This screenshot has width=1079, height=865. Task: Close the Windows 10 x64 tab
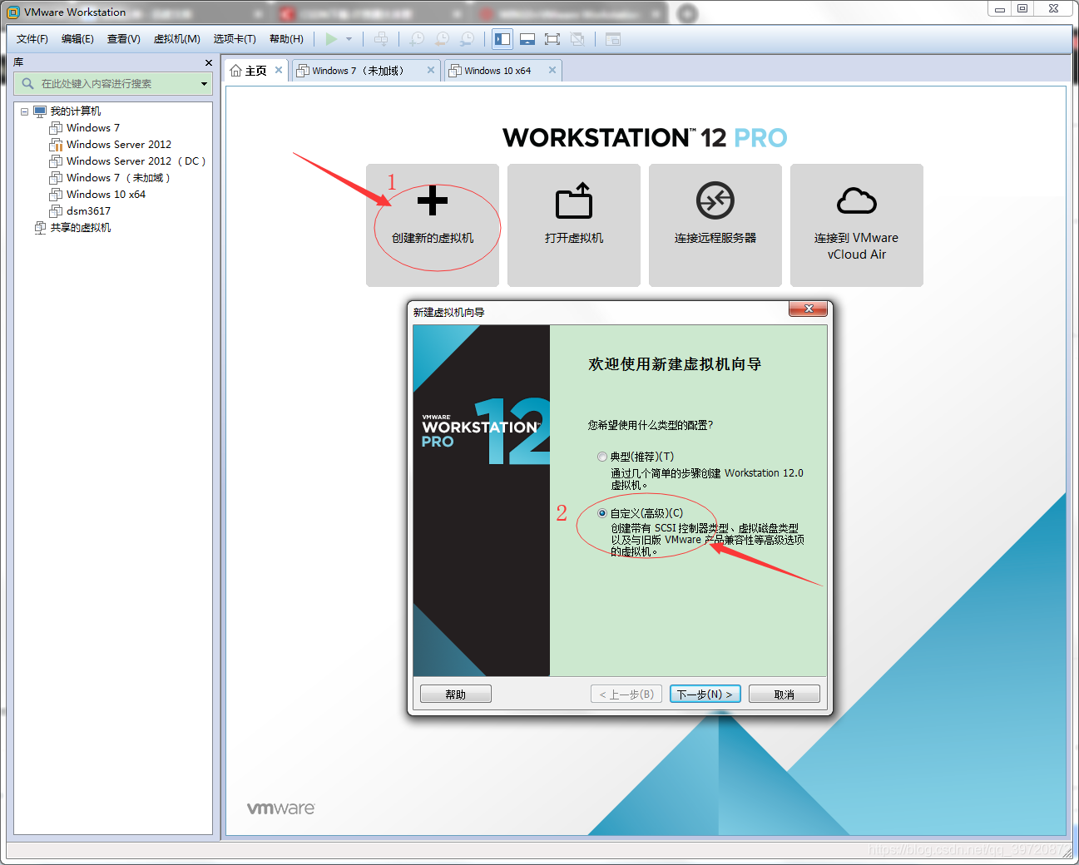tap(552, 70)
